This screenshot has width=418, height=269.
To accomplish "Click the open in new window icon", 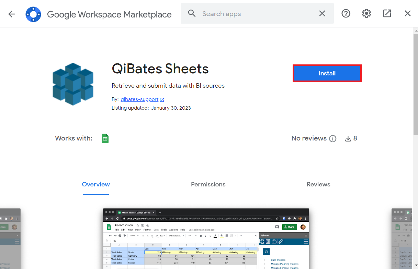I will tap(387, 14).
